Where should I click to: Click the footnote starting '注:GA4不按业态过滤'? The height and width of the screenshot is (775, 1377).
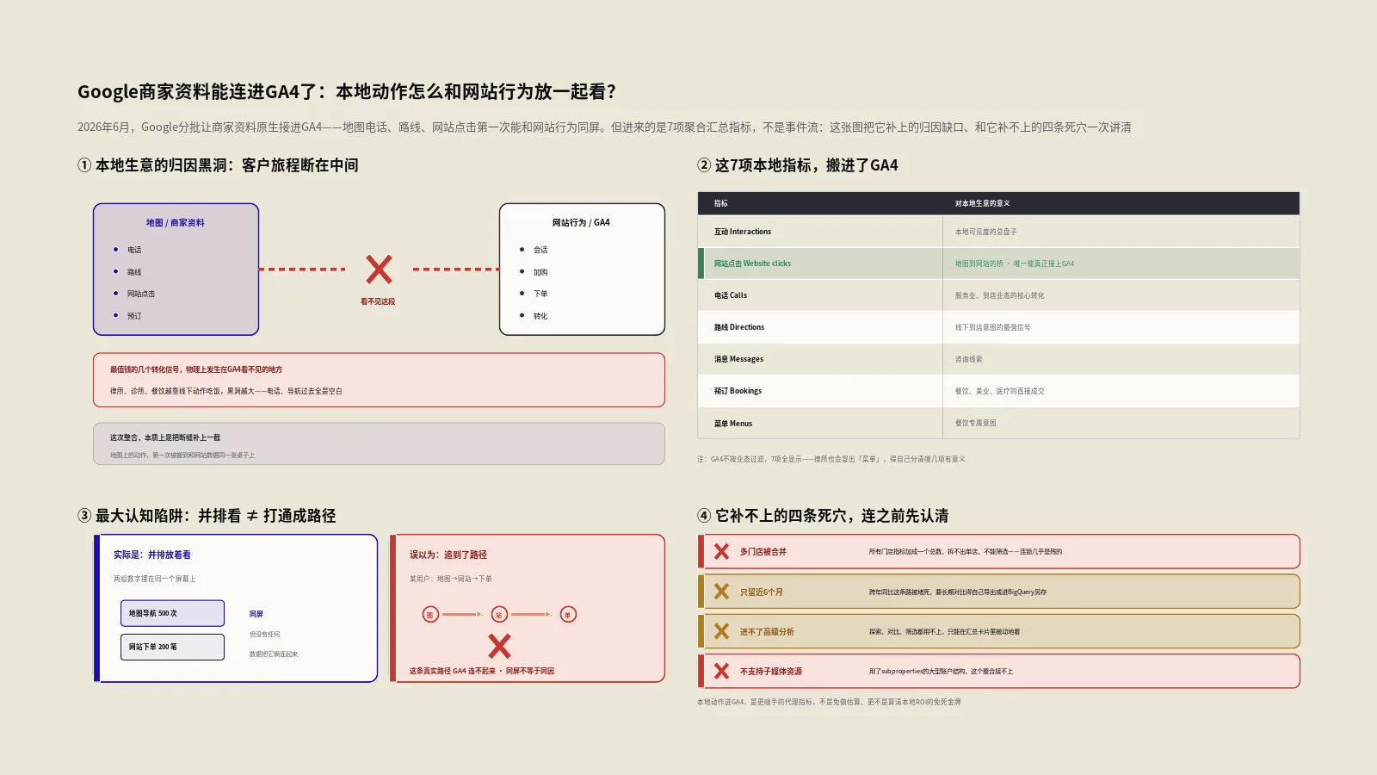[x=831, y=459]
